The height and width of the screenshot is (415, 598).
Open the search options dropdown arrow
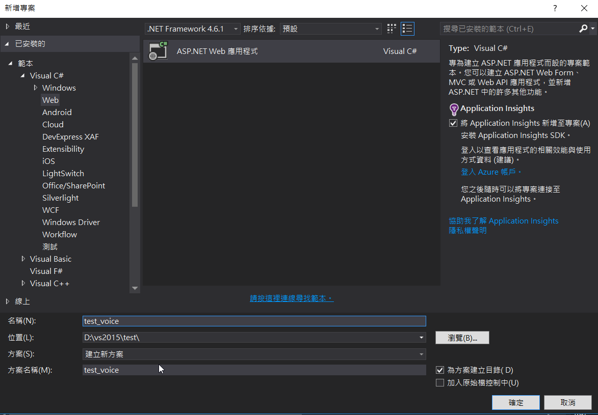(x=592, y=29)
